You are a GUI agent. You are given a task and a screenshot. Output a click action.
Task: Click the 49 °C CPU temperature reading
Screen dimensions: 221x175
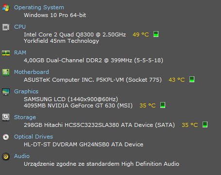tap(141, 35)
